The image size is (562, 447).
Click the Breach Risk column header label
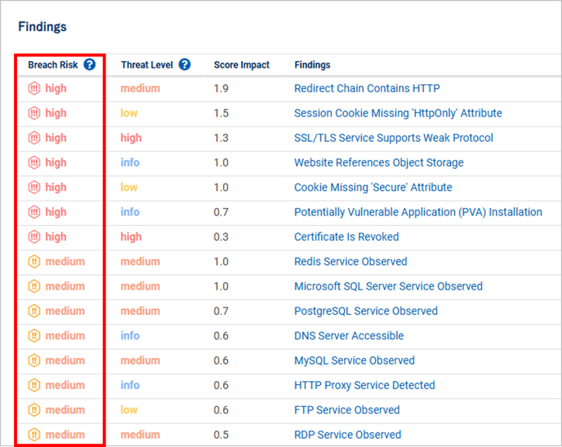pos(53,65)
